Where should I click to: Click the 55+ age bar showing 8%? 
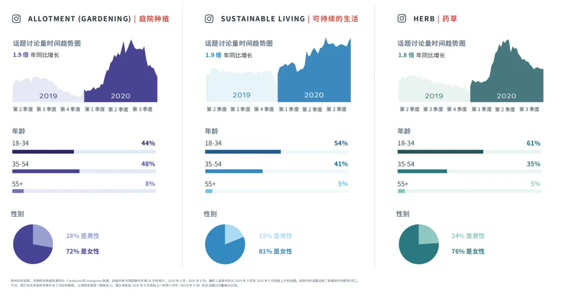click(84, 191)
